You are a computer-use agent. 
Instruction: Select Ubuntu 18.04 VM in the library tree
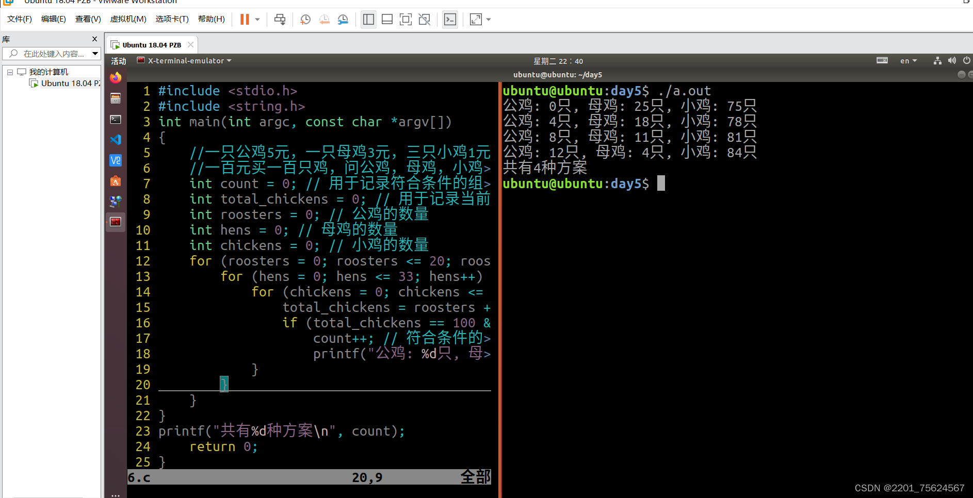[x=71, y=84]
